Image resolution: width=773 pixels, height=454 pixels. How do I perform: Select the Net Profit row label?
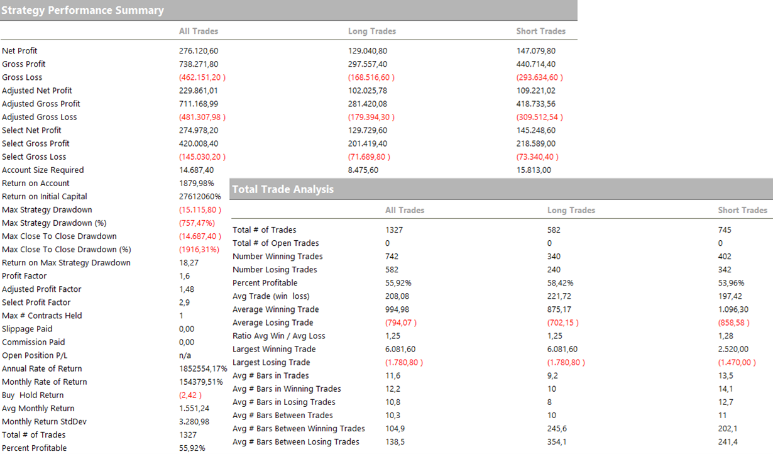pyautogui.click(x=19, y=51)
